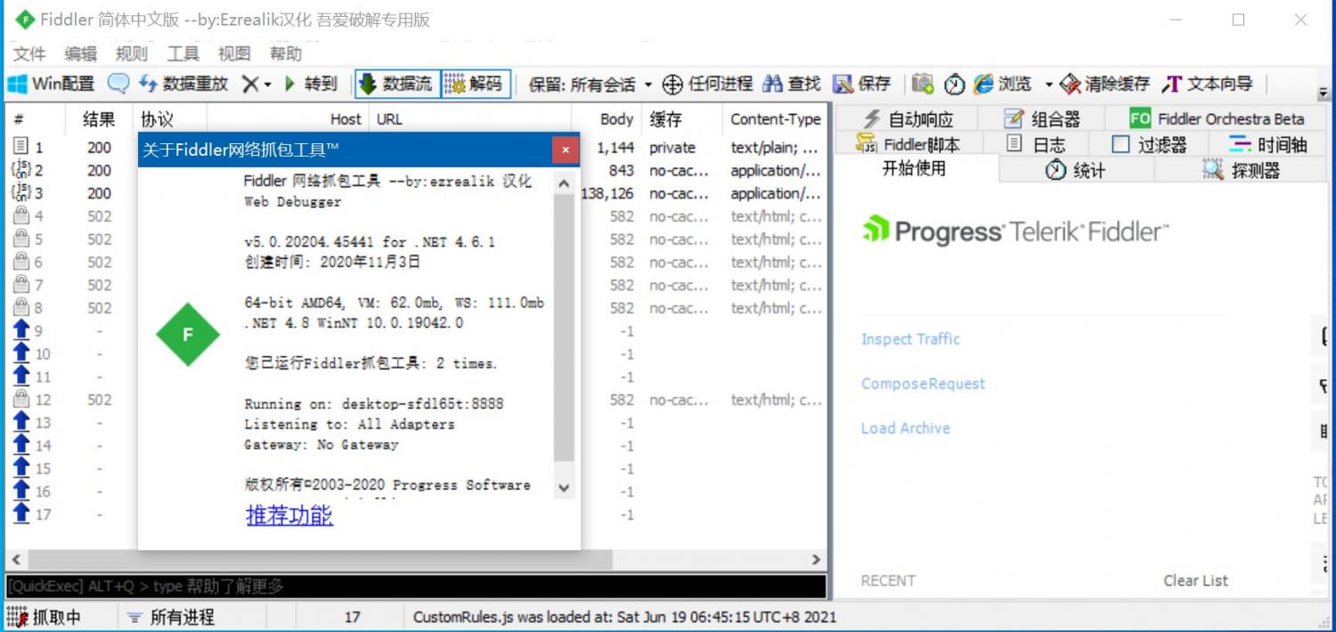
Task: Select the 开始使用 tab
Action: coord(914,169)
